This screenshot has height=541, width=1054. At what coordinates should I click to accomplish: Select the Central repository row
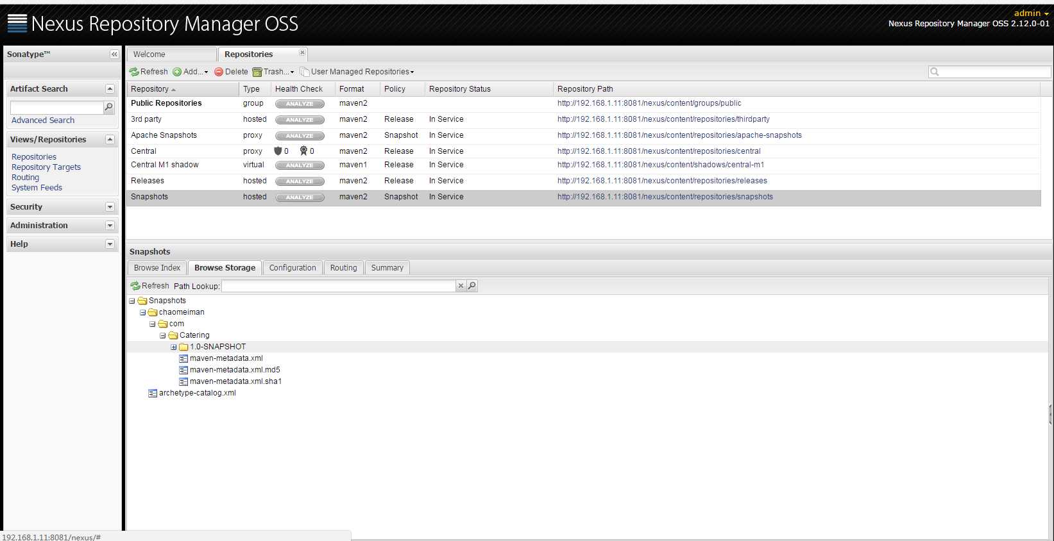(584, 151)
